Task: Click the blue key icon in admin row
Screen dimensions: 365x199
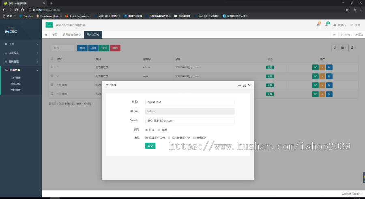Action: tap(329, 67)
